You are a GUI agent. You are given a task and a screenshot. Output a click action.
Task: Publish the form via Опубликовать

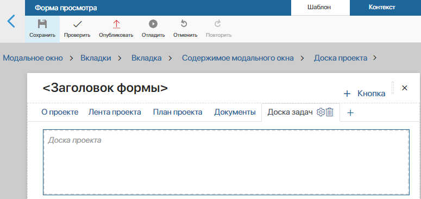(x=116, y=29)
